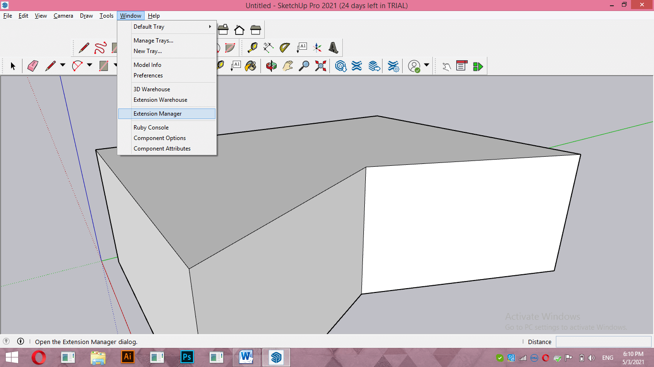Open 3D Warehouse from toolbar icon
This screenshot has width=654, height=367.
click(341, 65)
